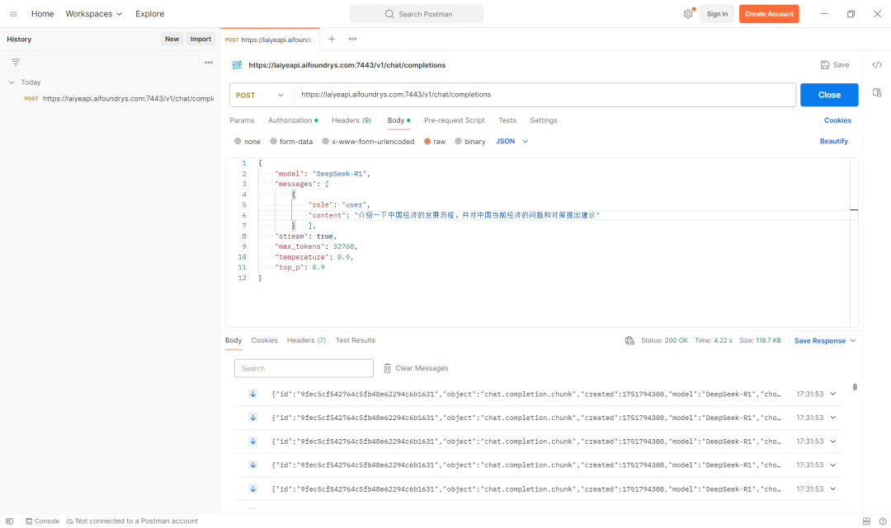Click the Search Postman field

click(x=417, y=14)
